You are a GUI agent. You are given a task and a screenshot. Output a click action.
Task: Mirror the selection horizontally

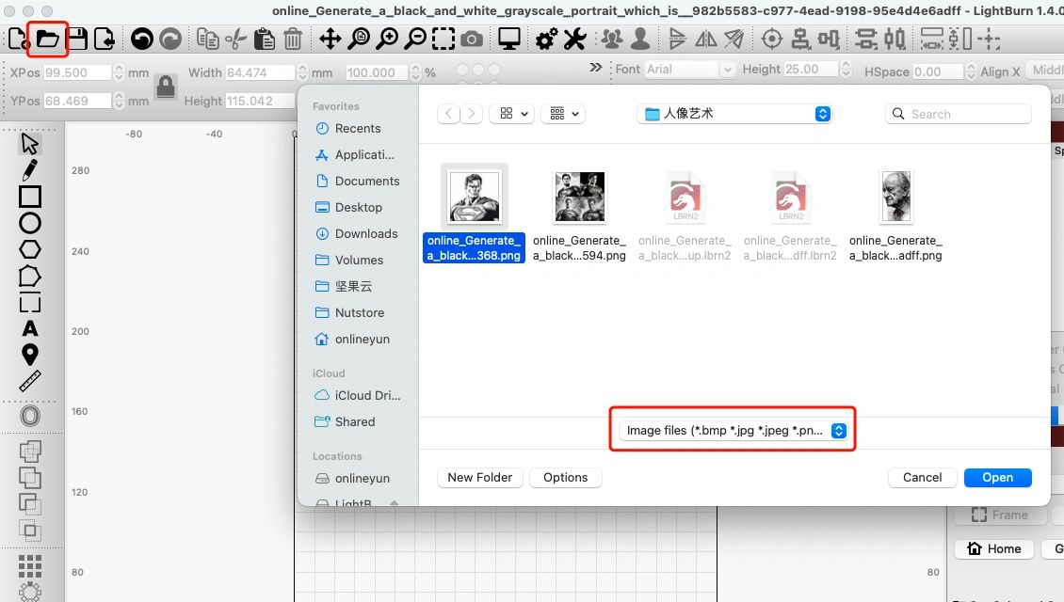pos(707,39)
